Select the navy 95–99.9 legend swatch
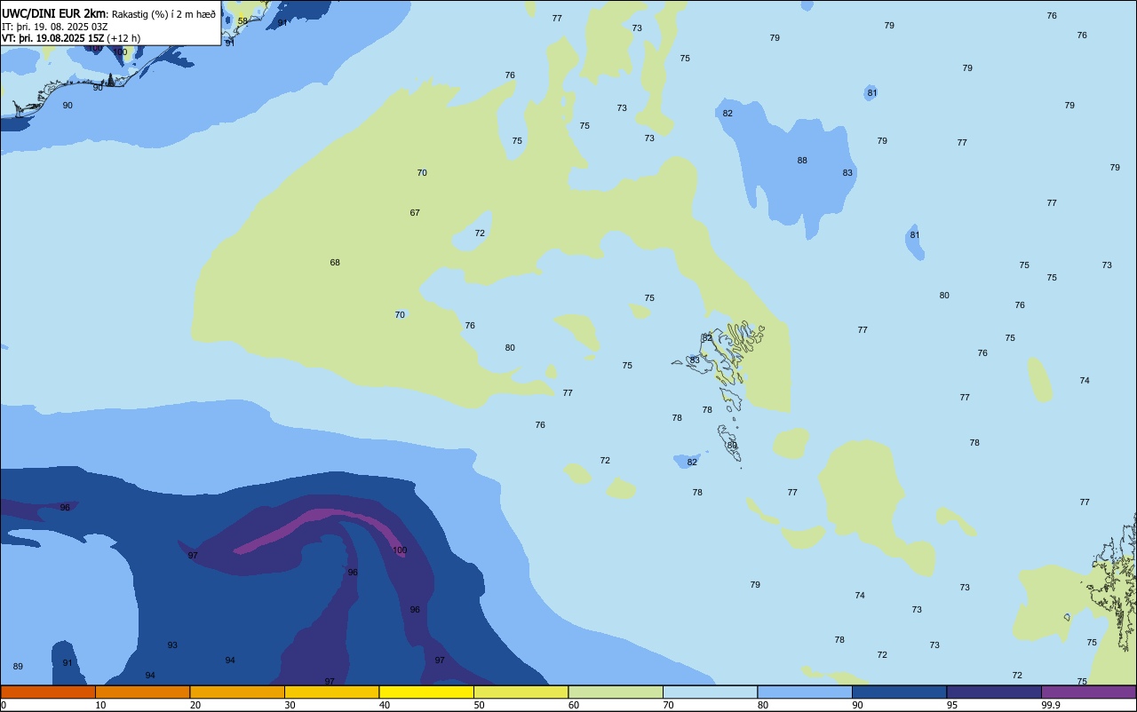Screen dimensions: 1137x712 [x=994, y=692]
